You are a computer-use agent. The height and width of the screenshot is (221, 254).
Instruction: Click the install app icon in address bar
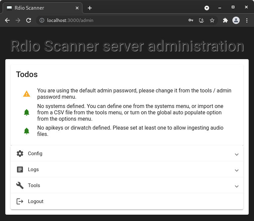(x=201, y=20)
